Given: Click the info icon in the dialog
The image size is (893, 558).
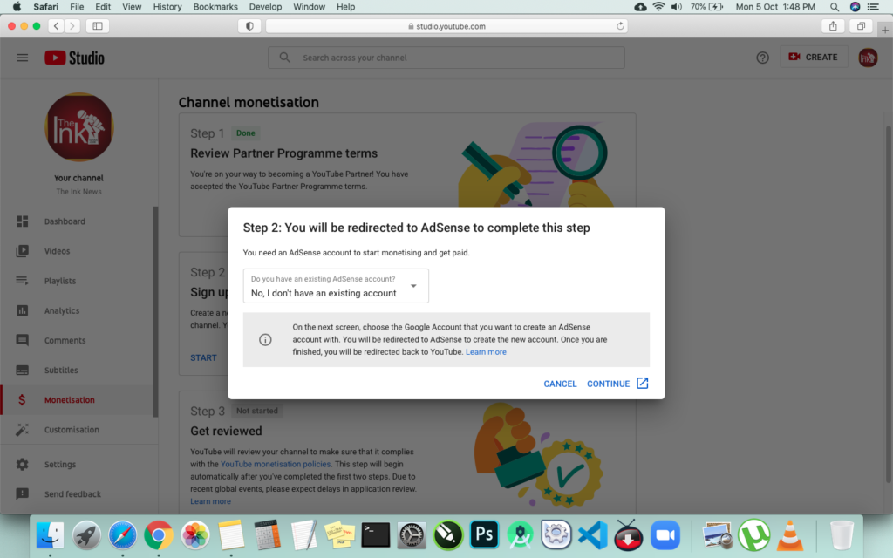Looking at the screenshot, I should [x=265, y=340].
